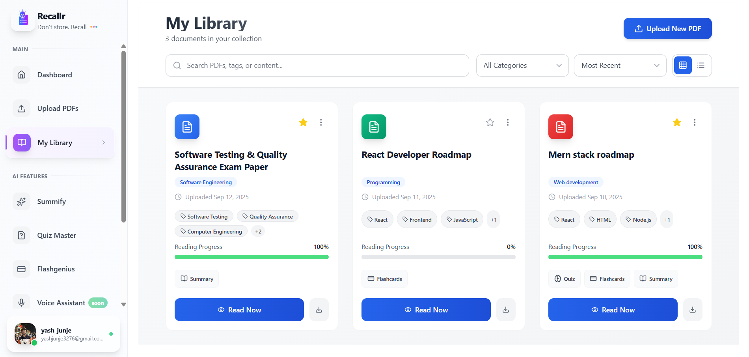749x357 pixels.
Task: Read Now the React Developer Roadmap
Action: (x=426, y=310)
